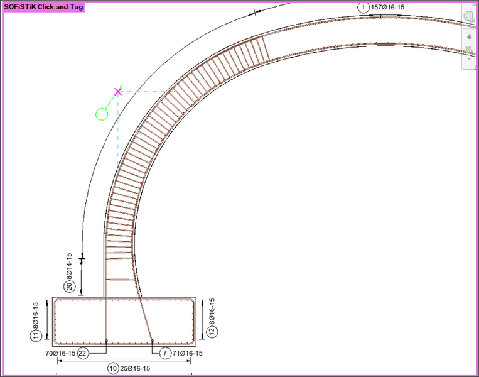This screenshot has height=377, width=479.
Task: Close the navigation bar
Action: 474,4
